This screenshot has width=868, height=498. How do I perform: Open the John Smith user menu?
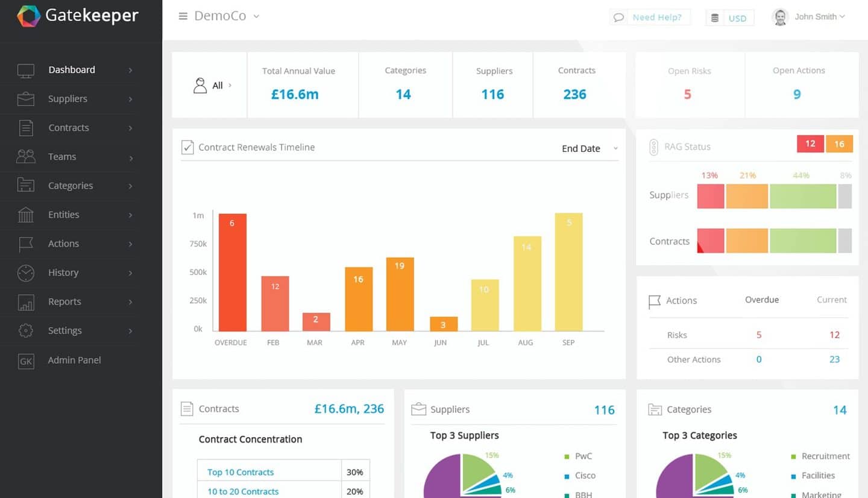(819, 17)
